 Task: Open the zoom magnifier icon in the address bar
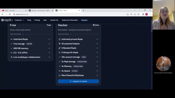point(131,14)
